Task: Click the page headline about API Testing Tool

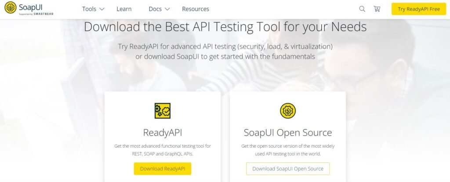Action: pyautogui.click(x=225, y=27)
